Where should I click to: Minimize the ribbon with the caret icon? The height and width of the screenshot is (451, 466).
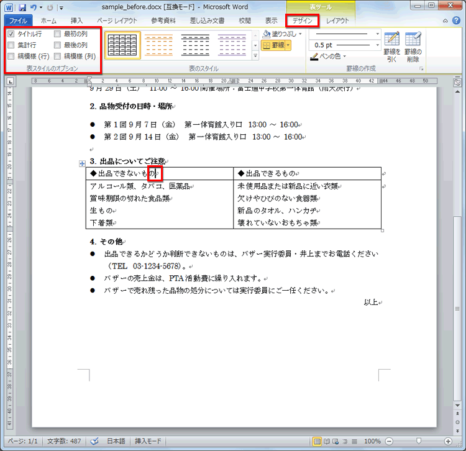tap(445, 20)
